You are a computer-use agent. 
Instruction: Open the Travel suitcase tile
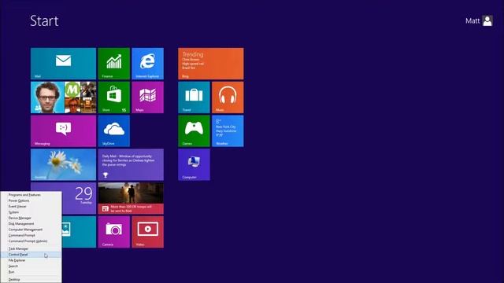(194, 97)
